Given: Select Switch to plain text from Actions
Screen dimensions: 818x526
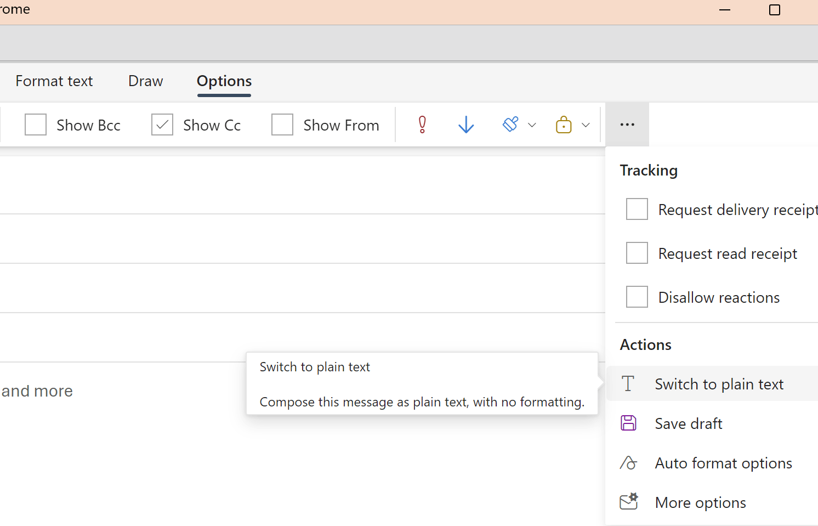Looking at the screenshot, I should point(719,383).
